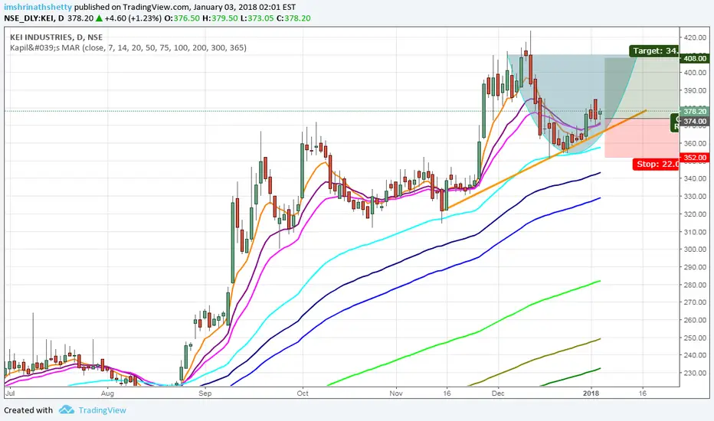This screenshot has width=714, height=421.
Task: Click the Sep label on time axis
Action: point(205,393)
